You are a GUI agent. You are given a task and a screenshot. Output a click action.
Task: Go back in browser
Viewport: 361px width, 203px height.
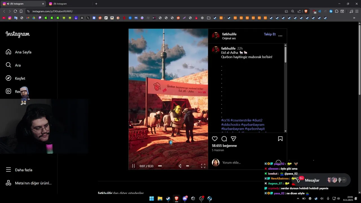[4, 11]
